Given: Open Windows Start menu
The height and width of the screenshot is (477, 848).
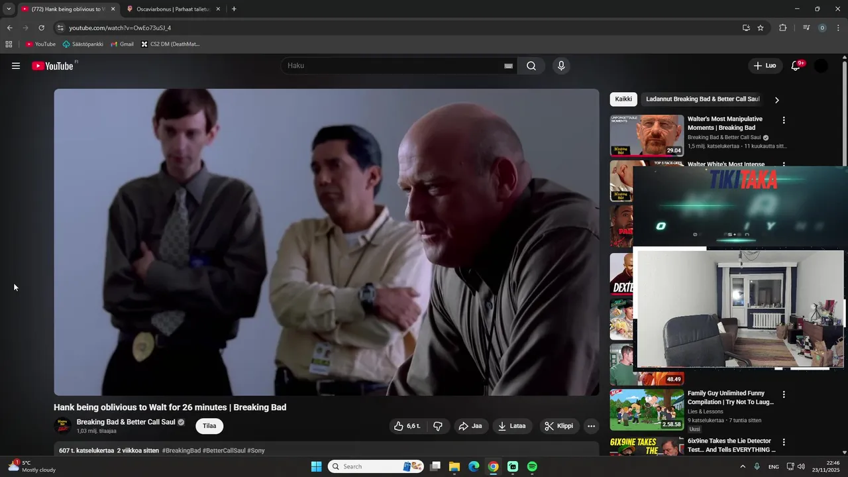Looking at the screenshot, I should (317, 466).
